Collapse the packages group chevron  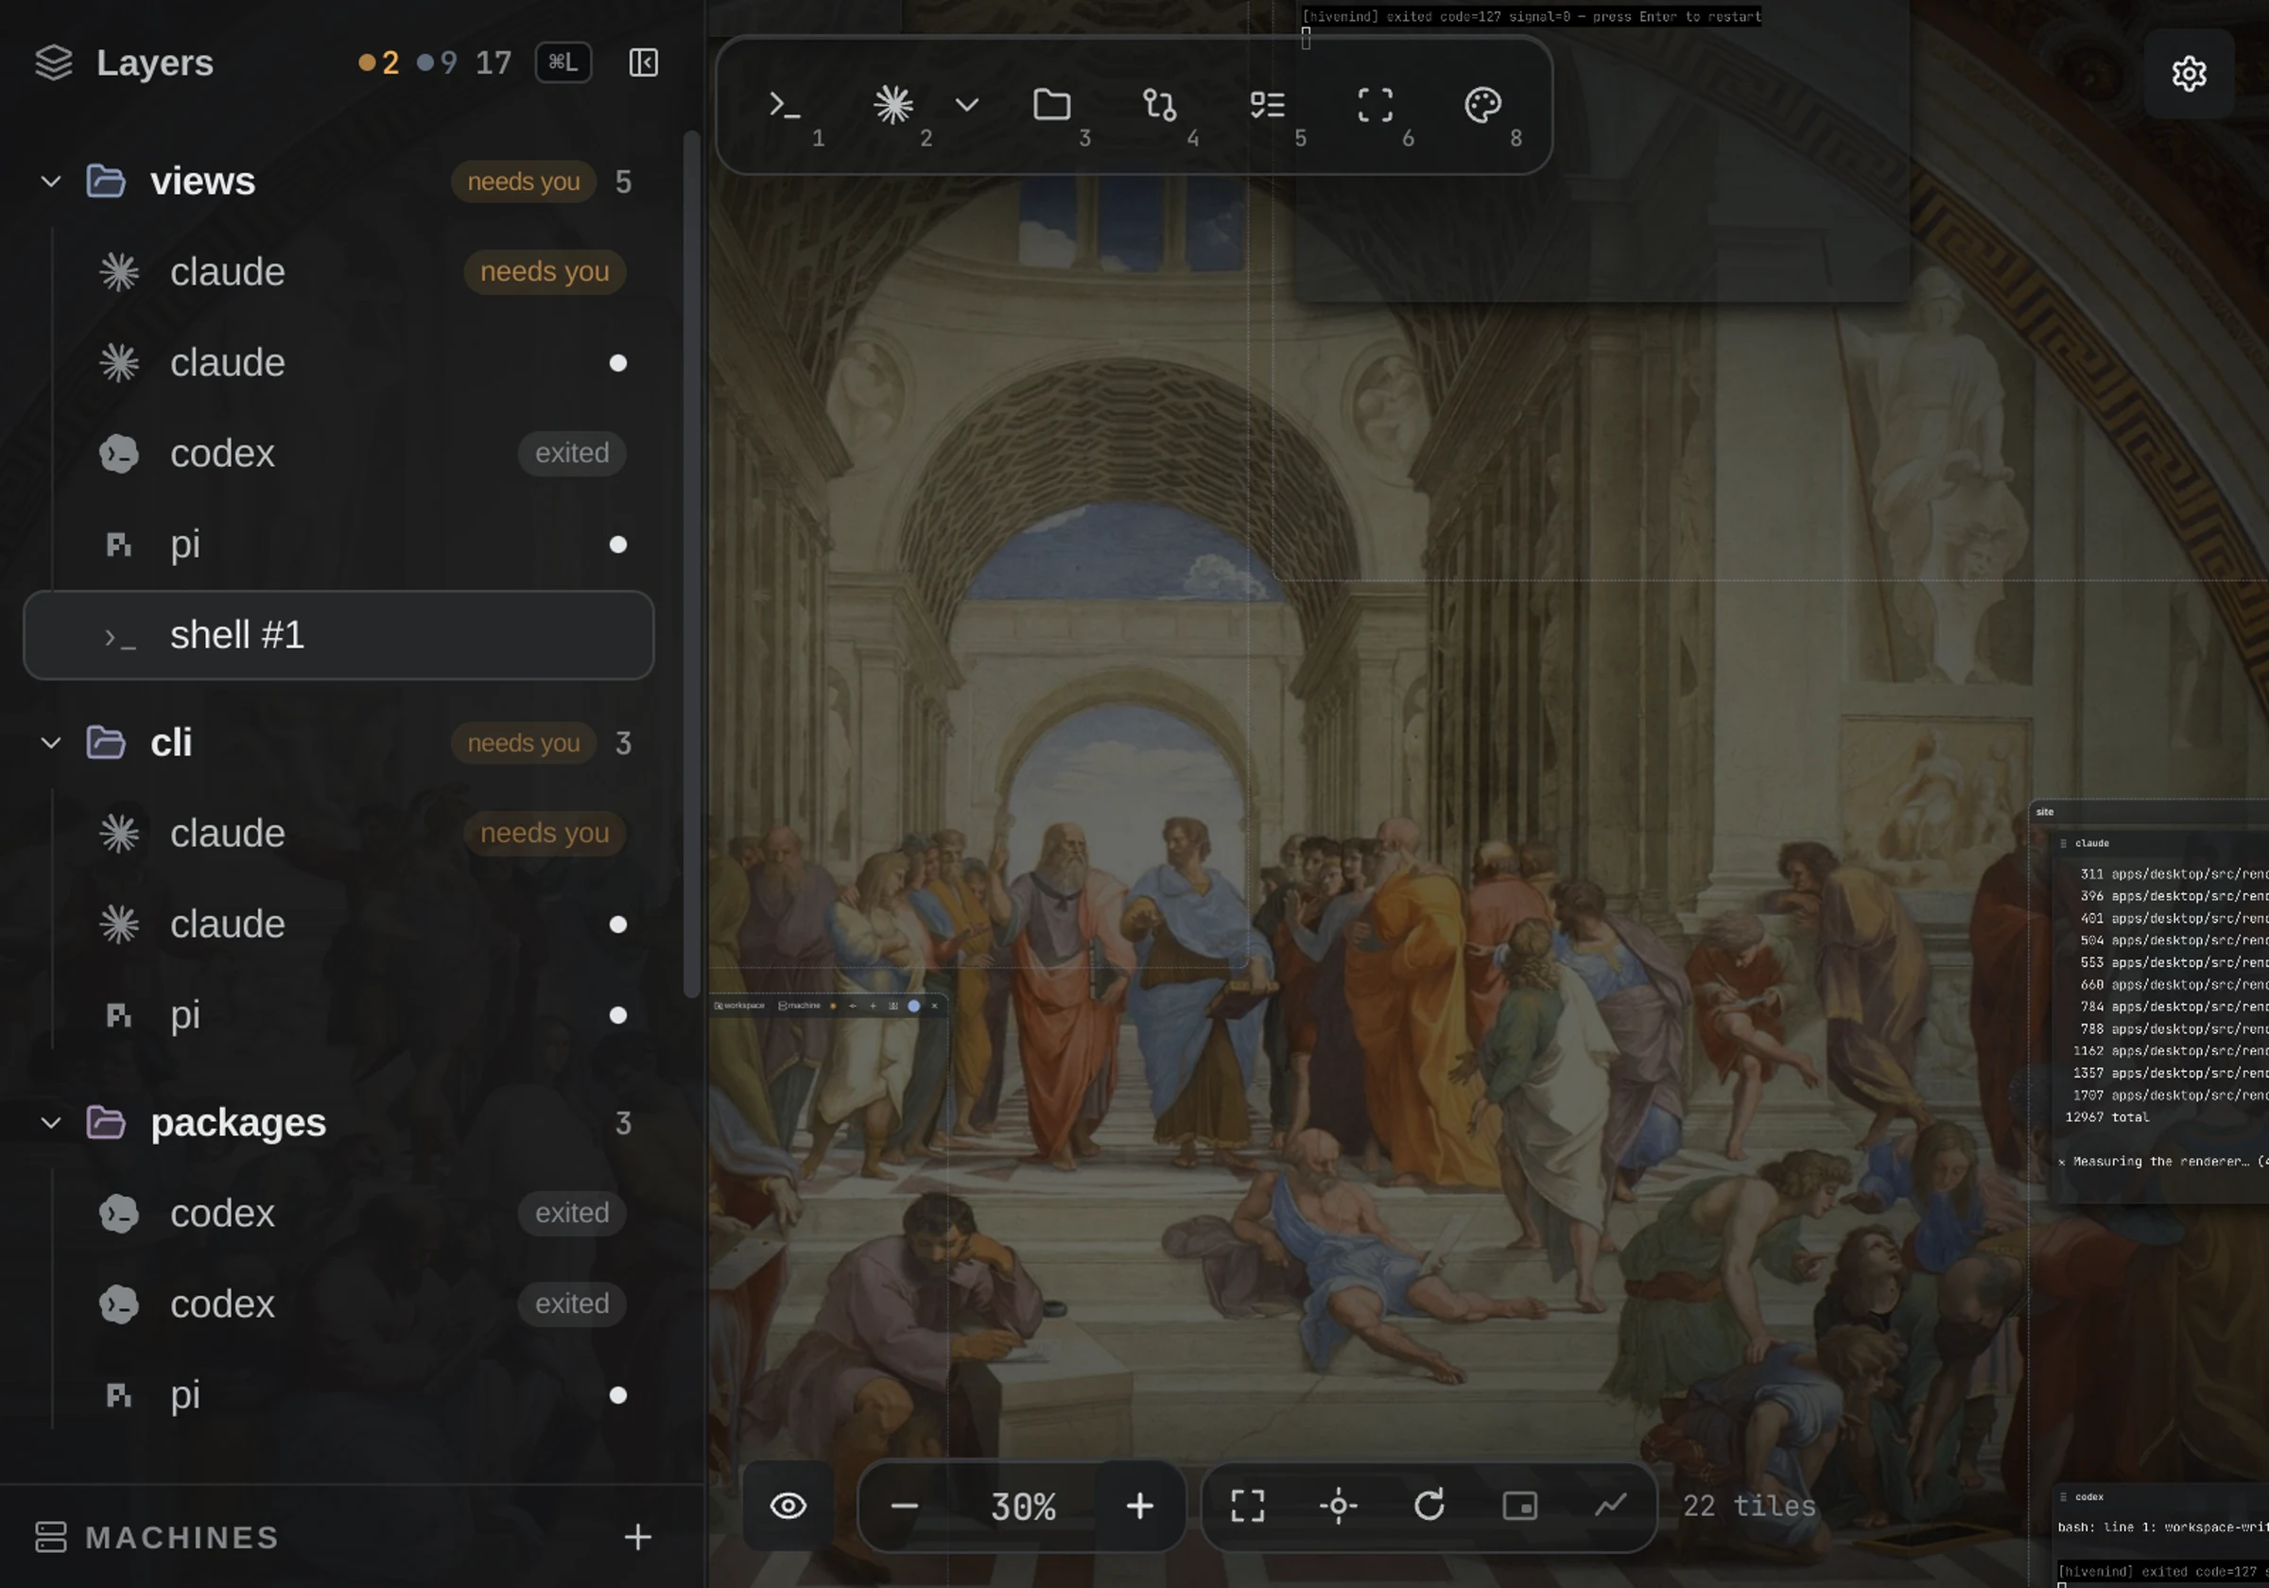pos(50,1124)
